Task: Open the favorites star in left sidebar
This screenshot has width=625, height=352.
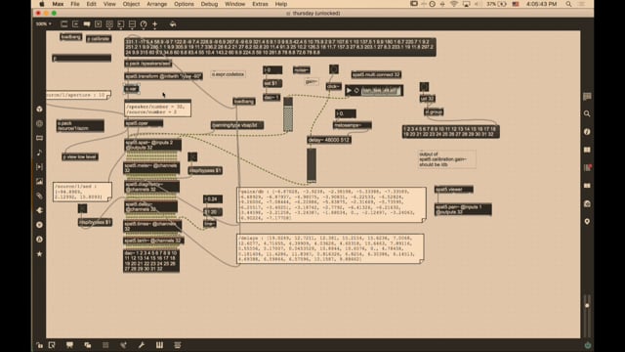Action: (x=39, y=254)
